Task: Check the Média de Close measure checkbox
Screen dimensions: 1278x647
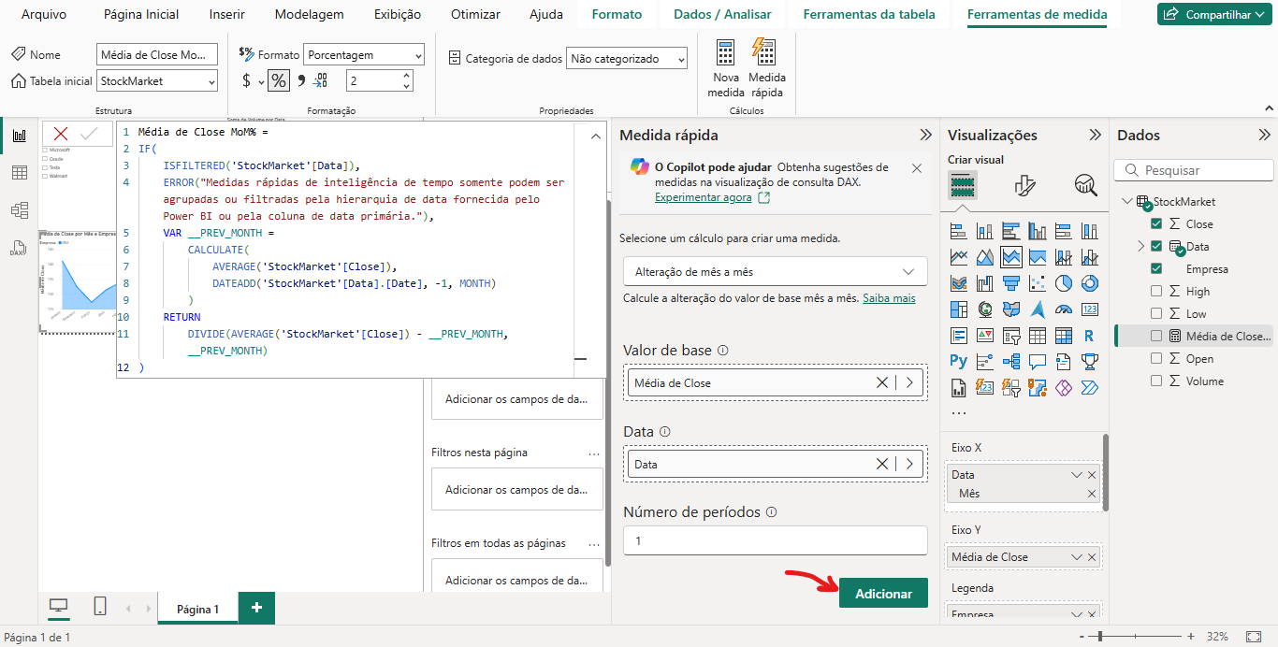Action: tap(1156, 336)
